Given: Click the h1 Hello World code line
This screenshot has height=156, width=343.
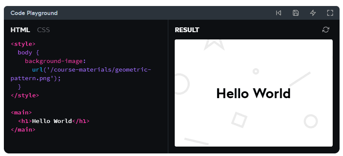Looking at the screenshot, I should pos(54,121).
